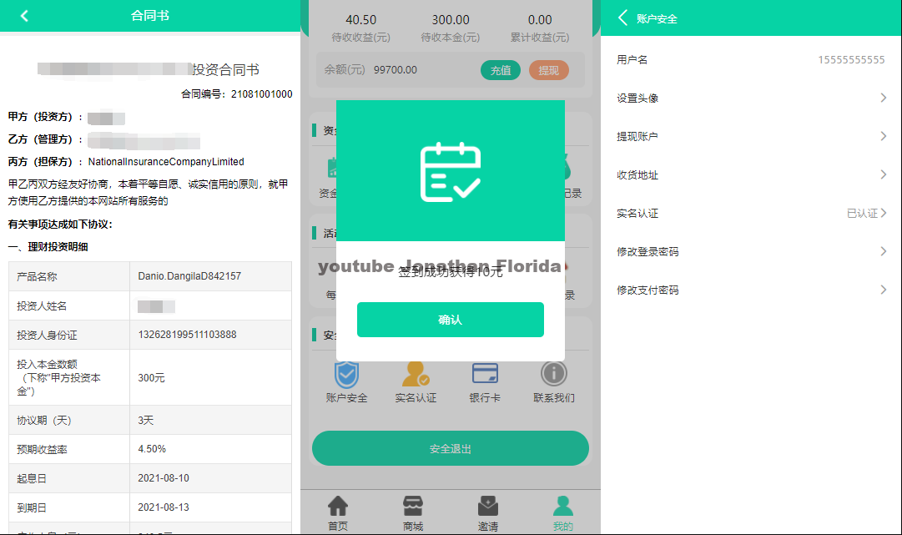Click the green 充值 recharge button
The height and width of the screenshot is (535, 902).
point(501,70)
